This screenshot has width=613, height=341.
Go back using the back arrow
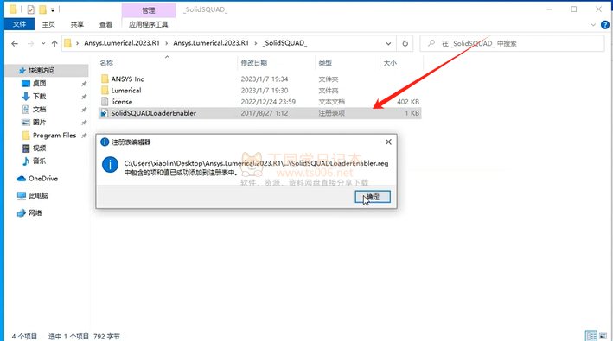pos(15,43)
